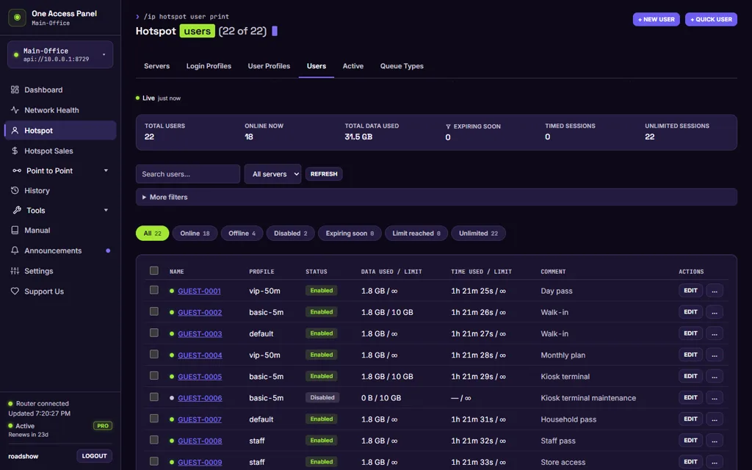Filter by the Unlimited 22 chip
Image resolution: width=752 pixels, height=470 pixels.
(478, 234)
